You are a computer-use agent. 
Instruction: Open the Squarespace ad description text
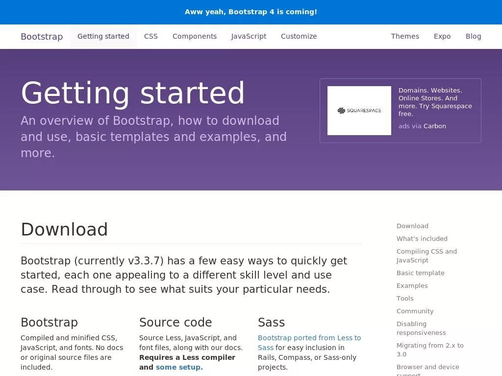(x=435, y=102)
